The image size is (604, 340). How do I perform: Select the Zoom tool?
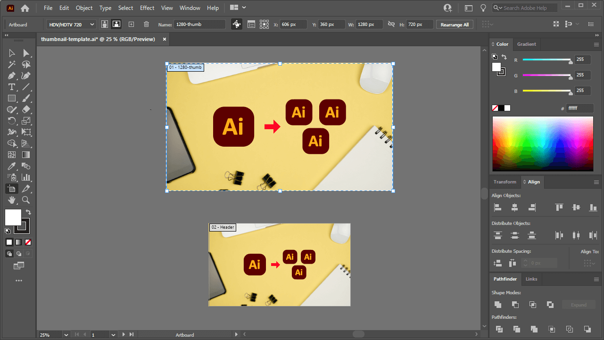click(x=26, y=200)
